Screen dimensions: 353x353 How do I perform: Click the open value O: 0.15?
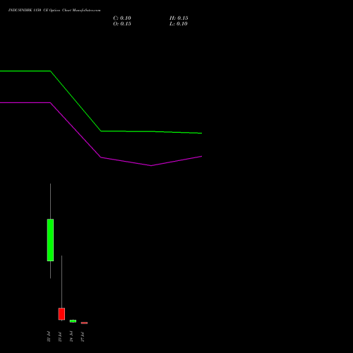(122, 24)
